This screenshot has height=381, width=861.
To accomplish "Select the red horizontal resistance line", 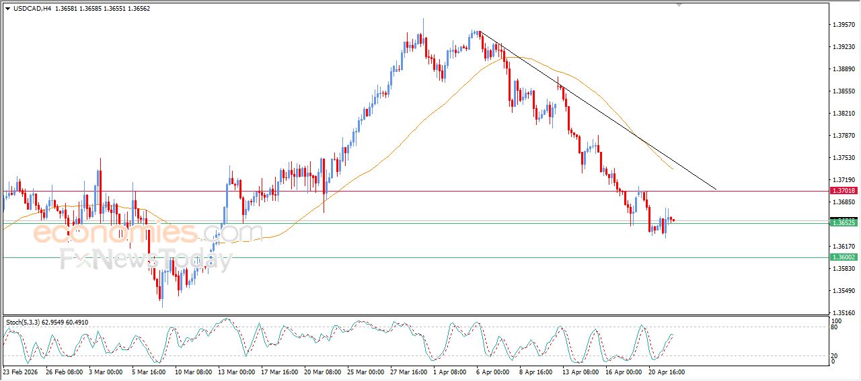I will [404, 191].
